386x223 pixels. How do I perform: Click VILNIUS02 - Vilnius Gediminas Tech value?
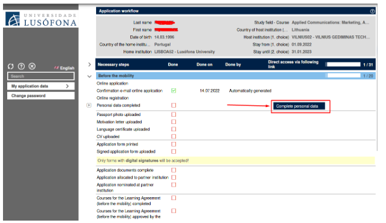coord(331,37)
